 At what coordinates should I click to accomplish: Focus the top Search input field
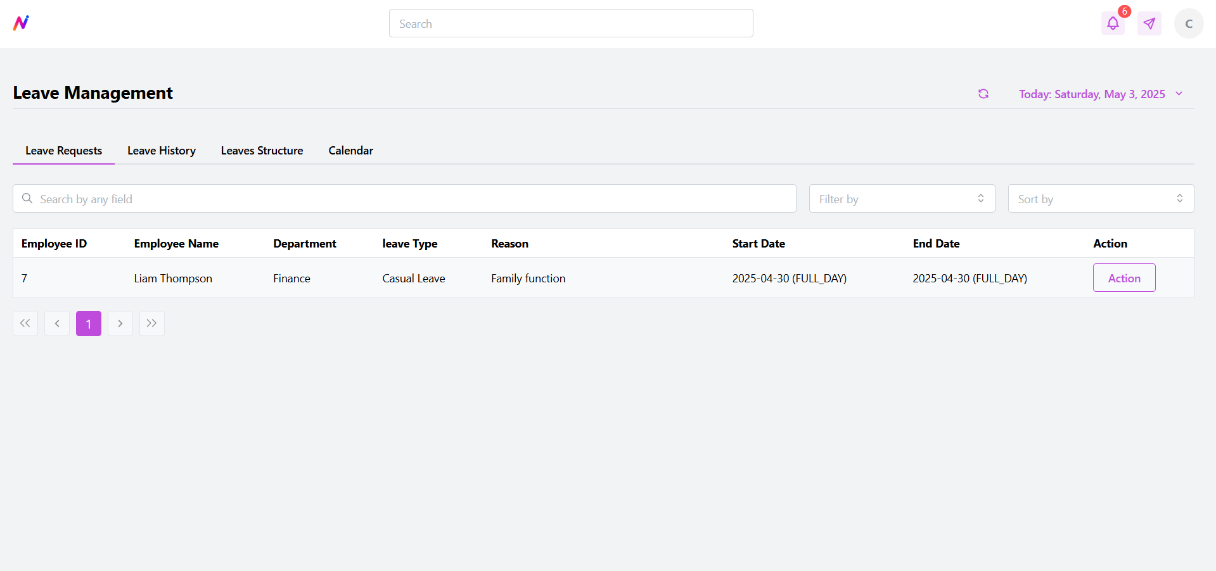(x=571, y=23)
